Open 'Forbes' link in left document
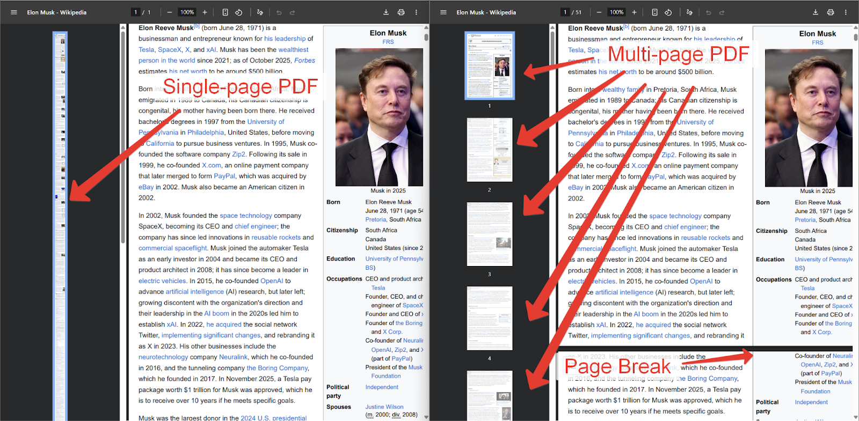The height and width of the screenshot is (421, 859). [304, 61]
